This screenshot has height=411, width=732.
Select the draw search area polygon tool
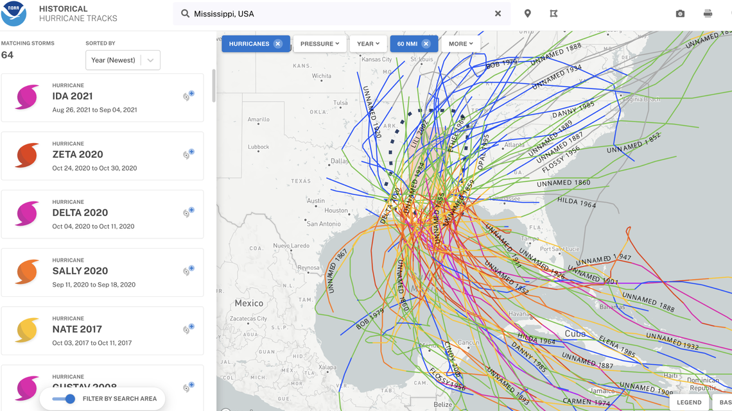[x=553, y=13]
